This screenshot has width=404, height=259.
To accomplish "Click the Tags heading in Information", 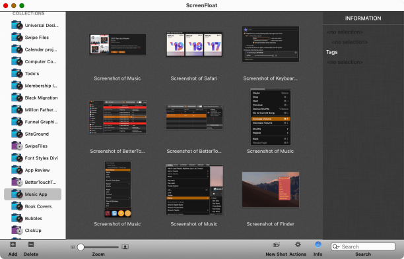I will 332,52.
